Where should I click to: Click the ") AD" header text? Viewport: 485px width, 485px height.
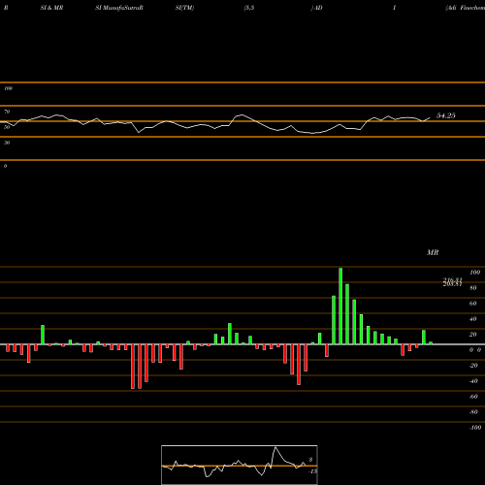[316, 8]
